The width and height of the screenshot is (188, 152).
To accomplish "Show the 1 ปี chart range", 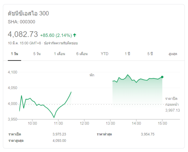I will tap(127, 54).
